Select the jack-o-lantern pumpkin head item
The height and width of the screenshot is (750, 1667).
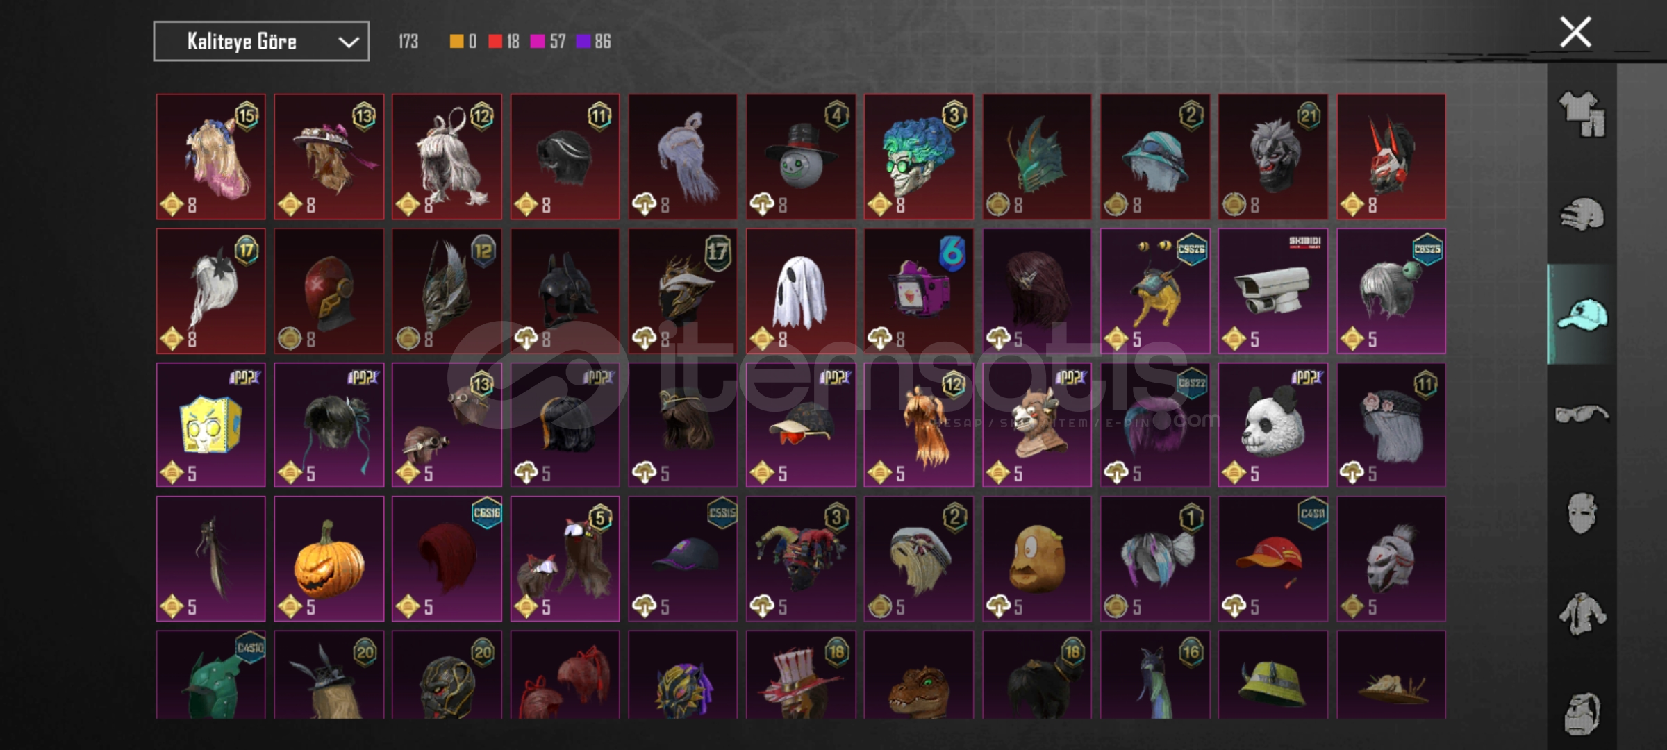point(329,559)
